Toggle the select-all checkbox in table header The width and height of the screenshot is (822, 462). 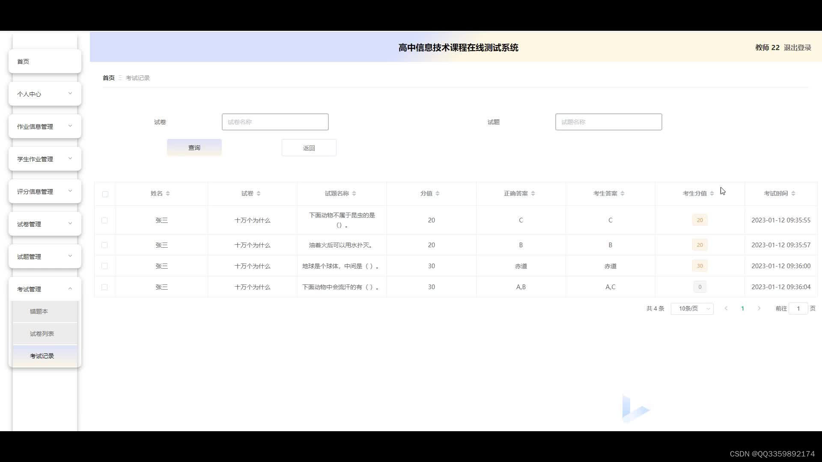(x=105, y=194)
